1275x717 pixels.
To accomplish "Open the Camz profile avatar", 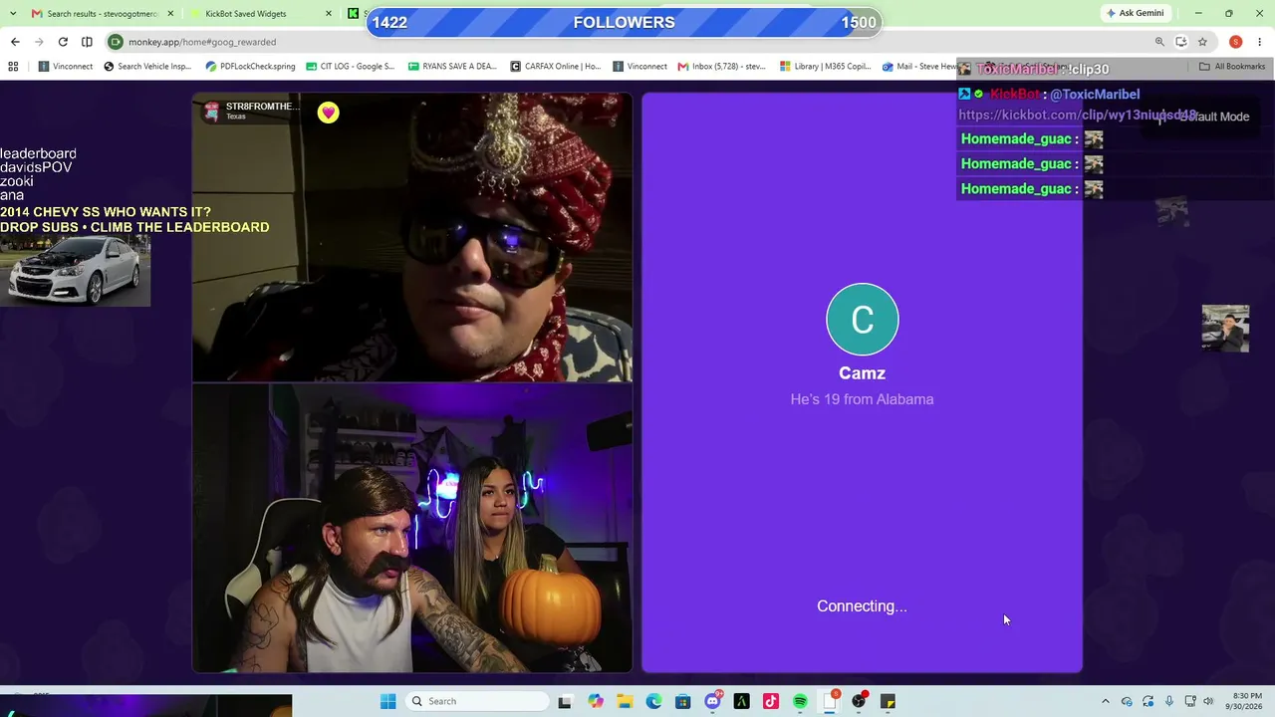I will (x=863, y=320).
